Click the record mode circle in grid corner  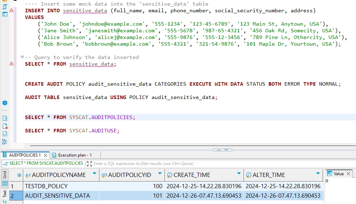coord(19,175)
